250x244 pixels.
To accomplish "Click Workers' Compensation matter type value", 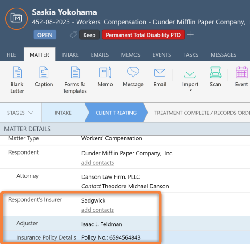I will tap(112, 138).
